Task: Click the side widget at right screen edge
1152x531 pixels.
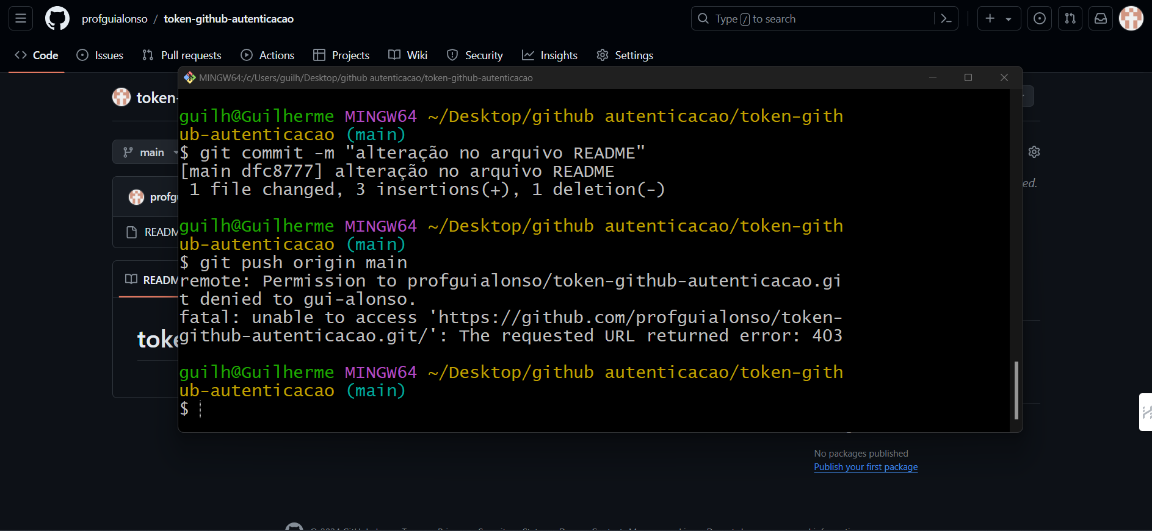Action: 1146,412
